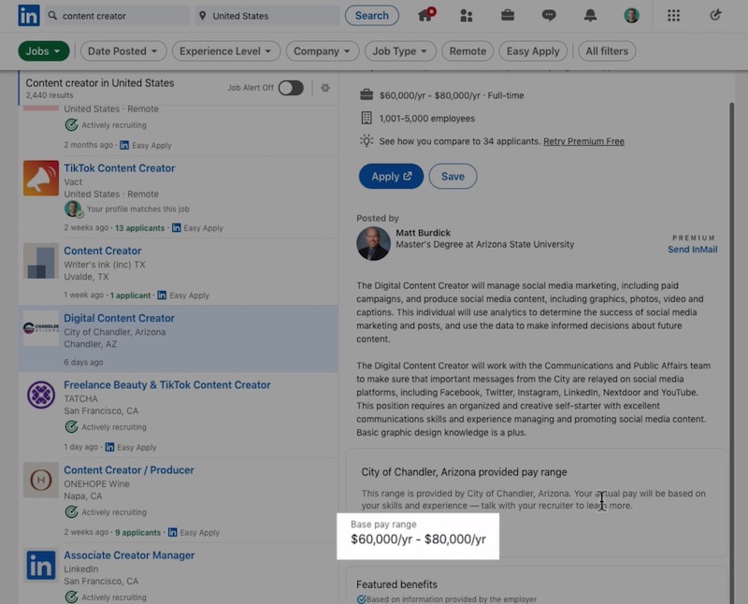Click the Retry Premium Free link

click(583, 141)
